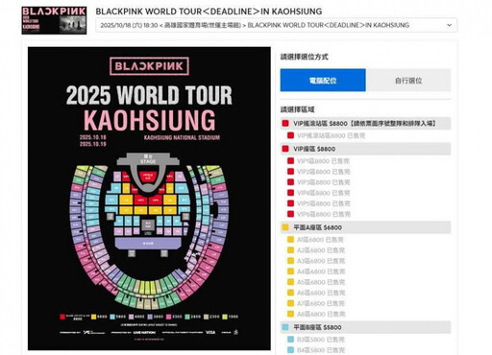The image size is (492, 355).
Task: Click the red swatch beside VIP搖滾站區 $8800
Action: pyautogui.click(x=285, y=124)
